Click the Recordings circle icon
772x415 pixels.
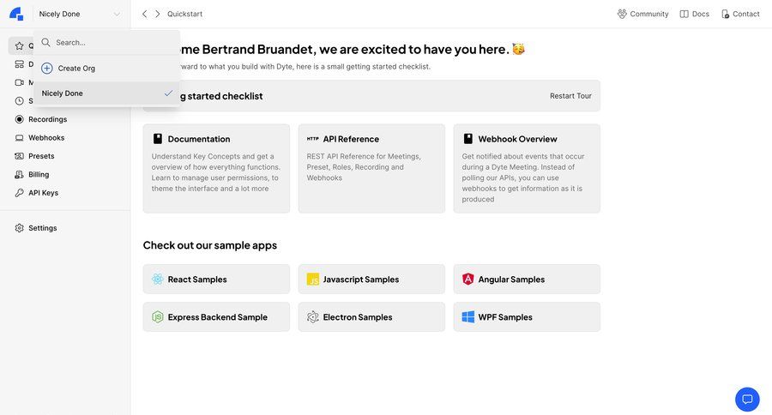(19, 119)
